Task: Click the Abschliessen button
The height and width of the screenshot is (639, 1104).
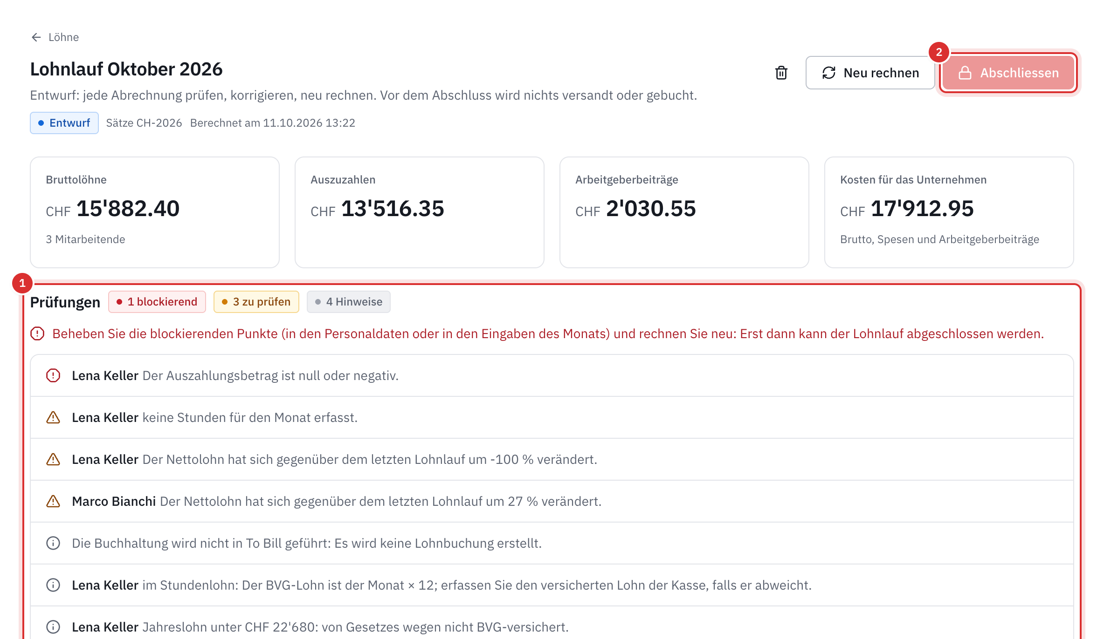Action: tap(1008, 73)
